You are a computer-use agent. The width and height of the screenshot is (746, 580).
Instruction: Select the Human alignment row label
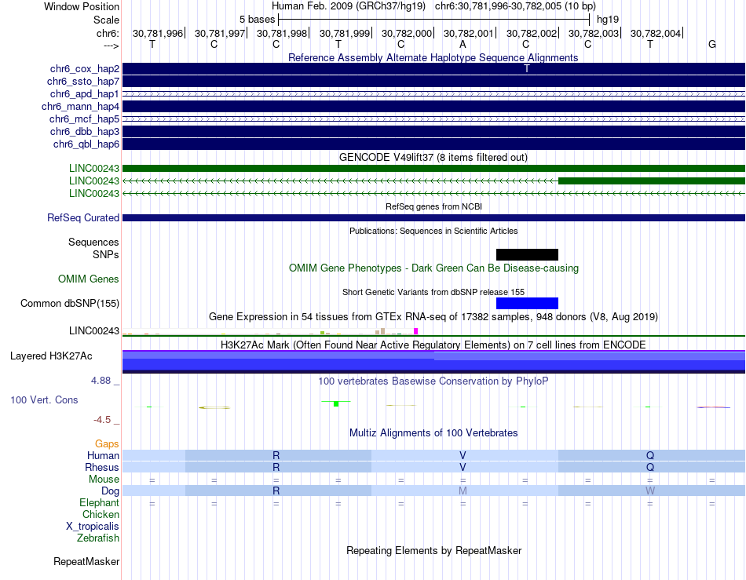tap(103, 455)
